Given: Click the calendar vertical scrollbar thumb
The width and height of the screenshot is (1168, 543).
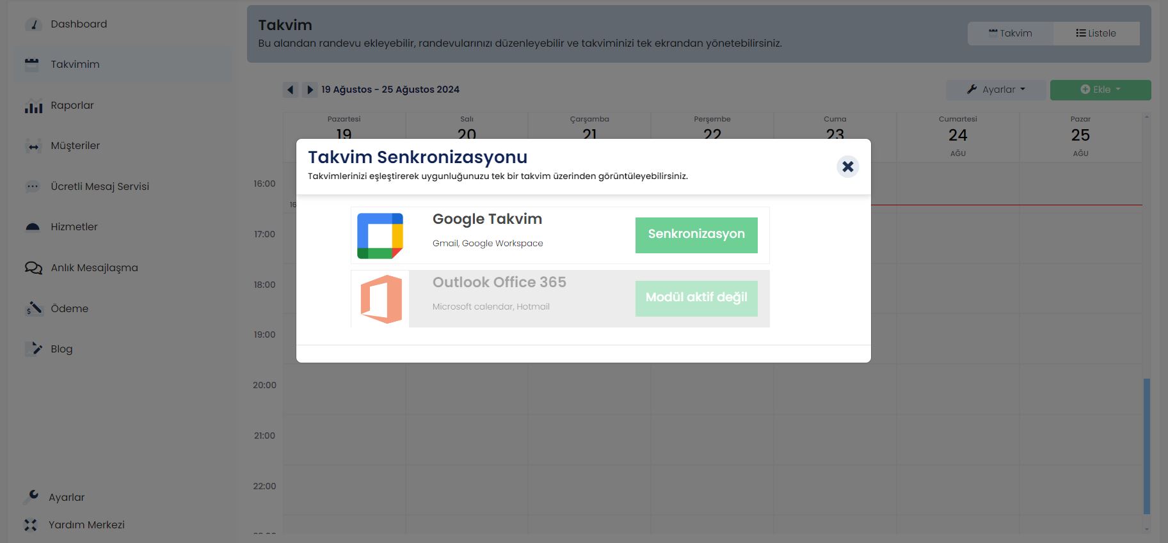Looking at the screenshot, I should pyautogui.click(x=1147, y=446).
